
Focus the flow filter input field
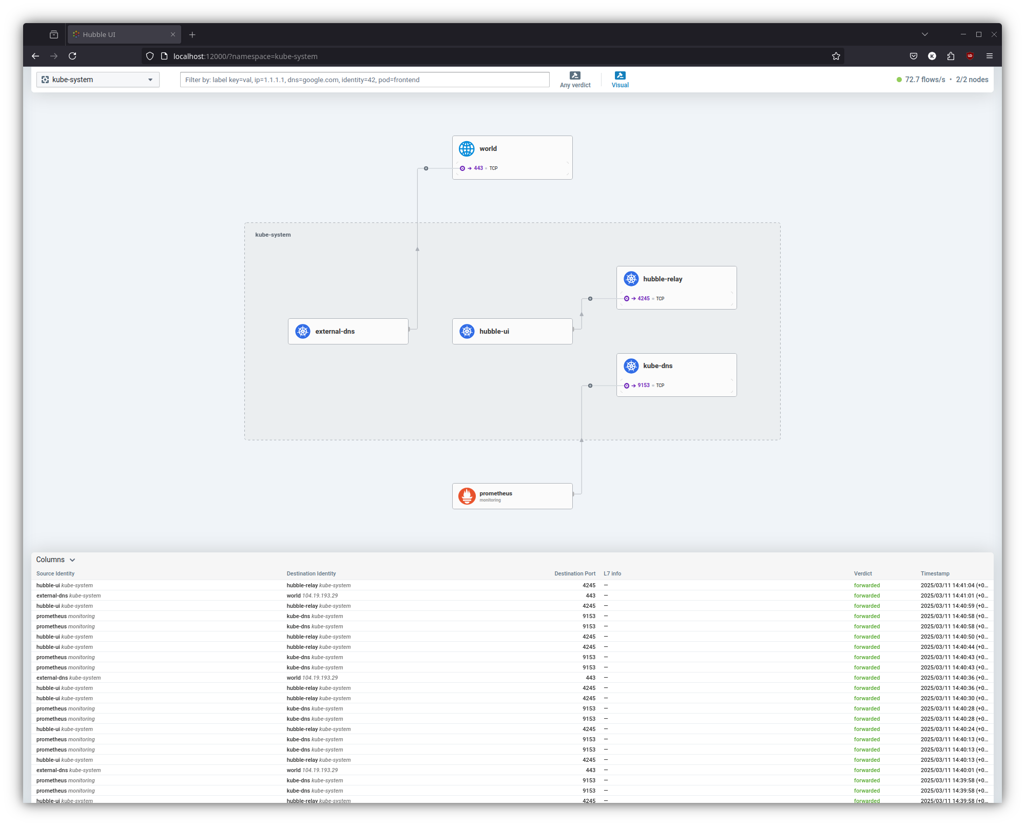364,80
